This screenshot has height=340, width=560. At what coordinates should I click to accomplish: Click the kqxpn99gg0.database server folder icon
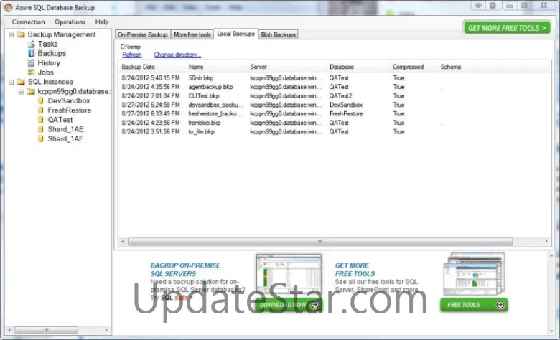[31, 92]
